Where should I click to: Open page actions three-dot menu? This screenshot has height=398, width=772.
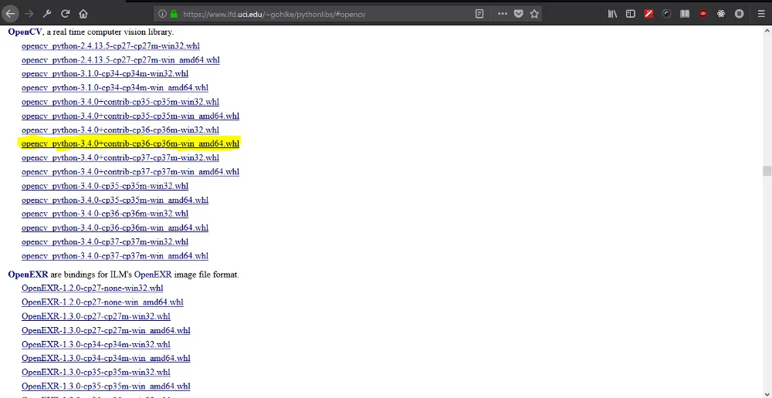(x=503, y=14)
